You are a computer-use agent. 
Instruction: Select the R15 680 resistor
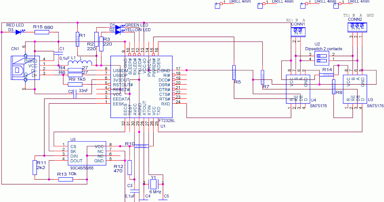click(41, 31)
